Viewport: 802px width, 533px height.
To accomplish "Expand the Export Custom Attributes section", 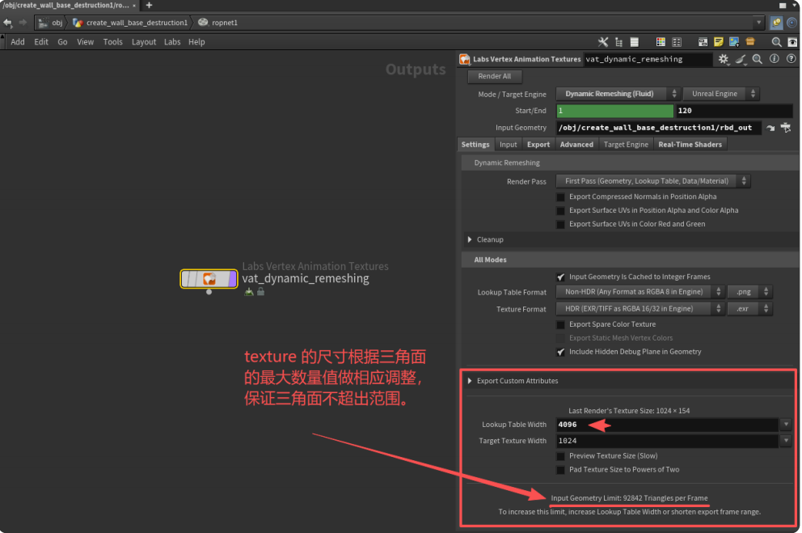I will point(471,381).
